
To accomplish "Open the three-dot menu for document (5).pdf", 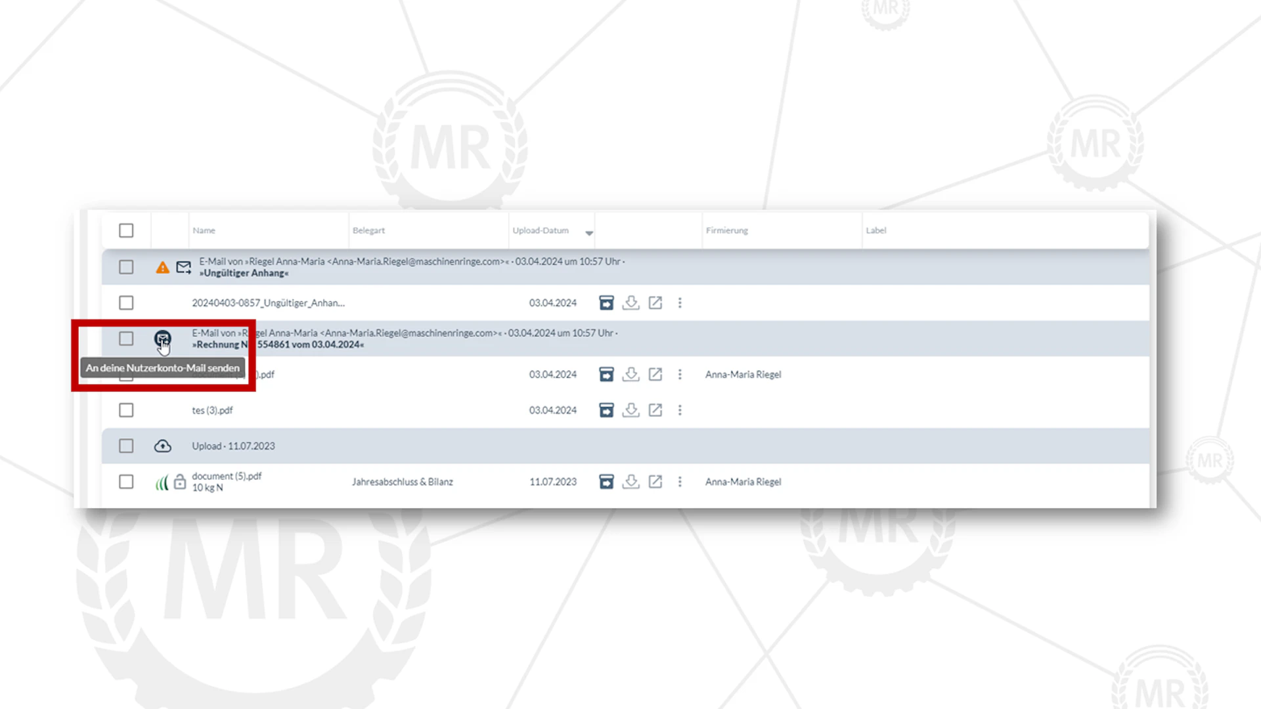I will pyautogui.click(x=680, y=482).
